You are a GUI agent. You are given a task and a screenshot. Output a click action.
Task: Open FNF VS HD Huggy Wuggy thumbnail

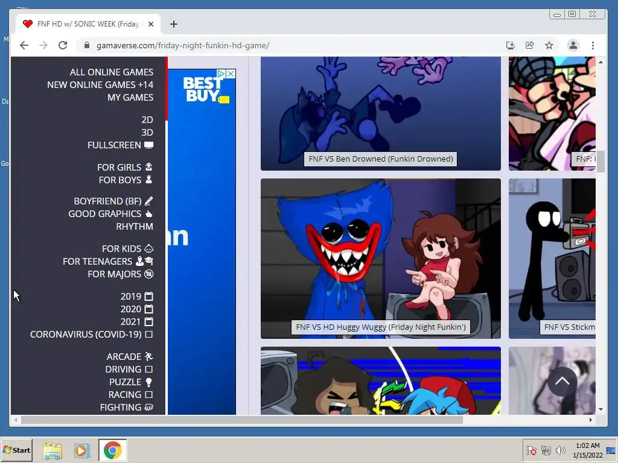381,258
